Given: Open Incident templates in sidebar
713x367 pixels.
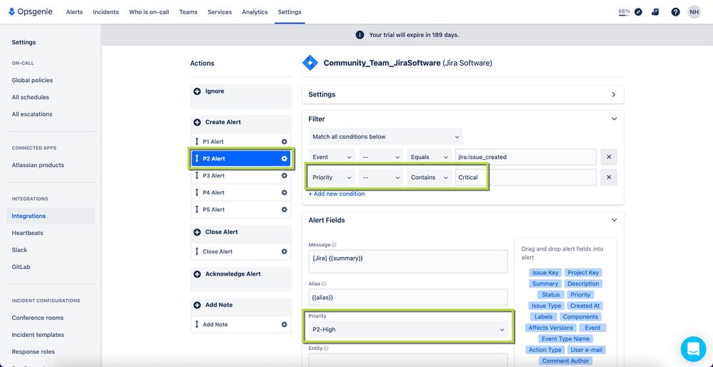Looking at the screenshot, I should (x=38, y=335).
